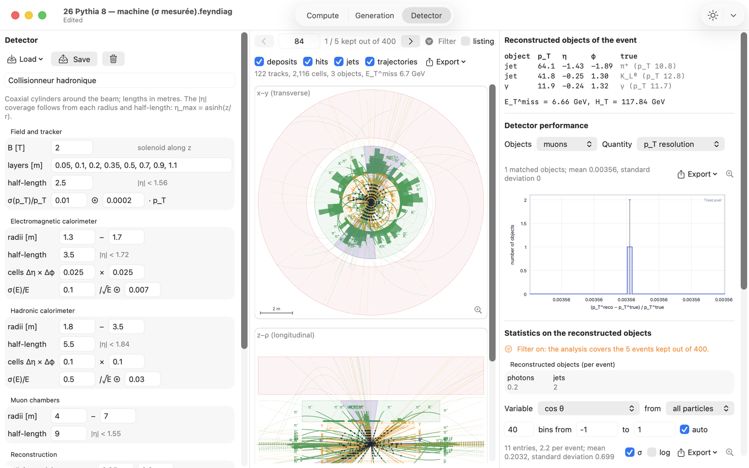Click the orange filter-on notice icon
The image size is (749, 468).
pyautogui.click(x=508, y=349)
